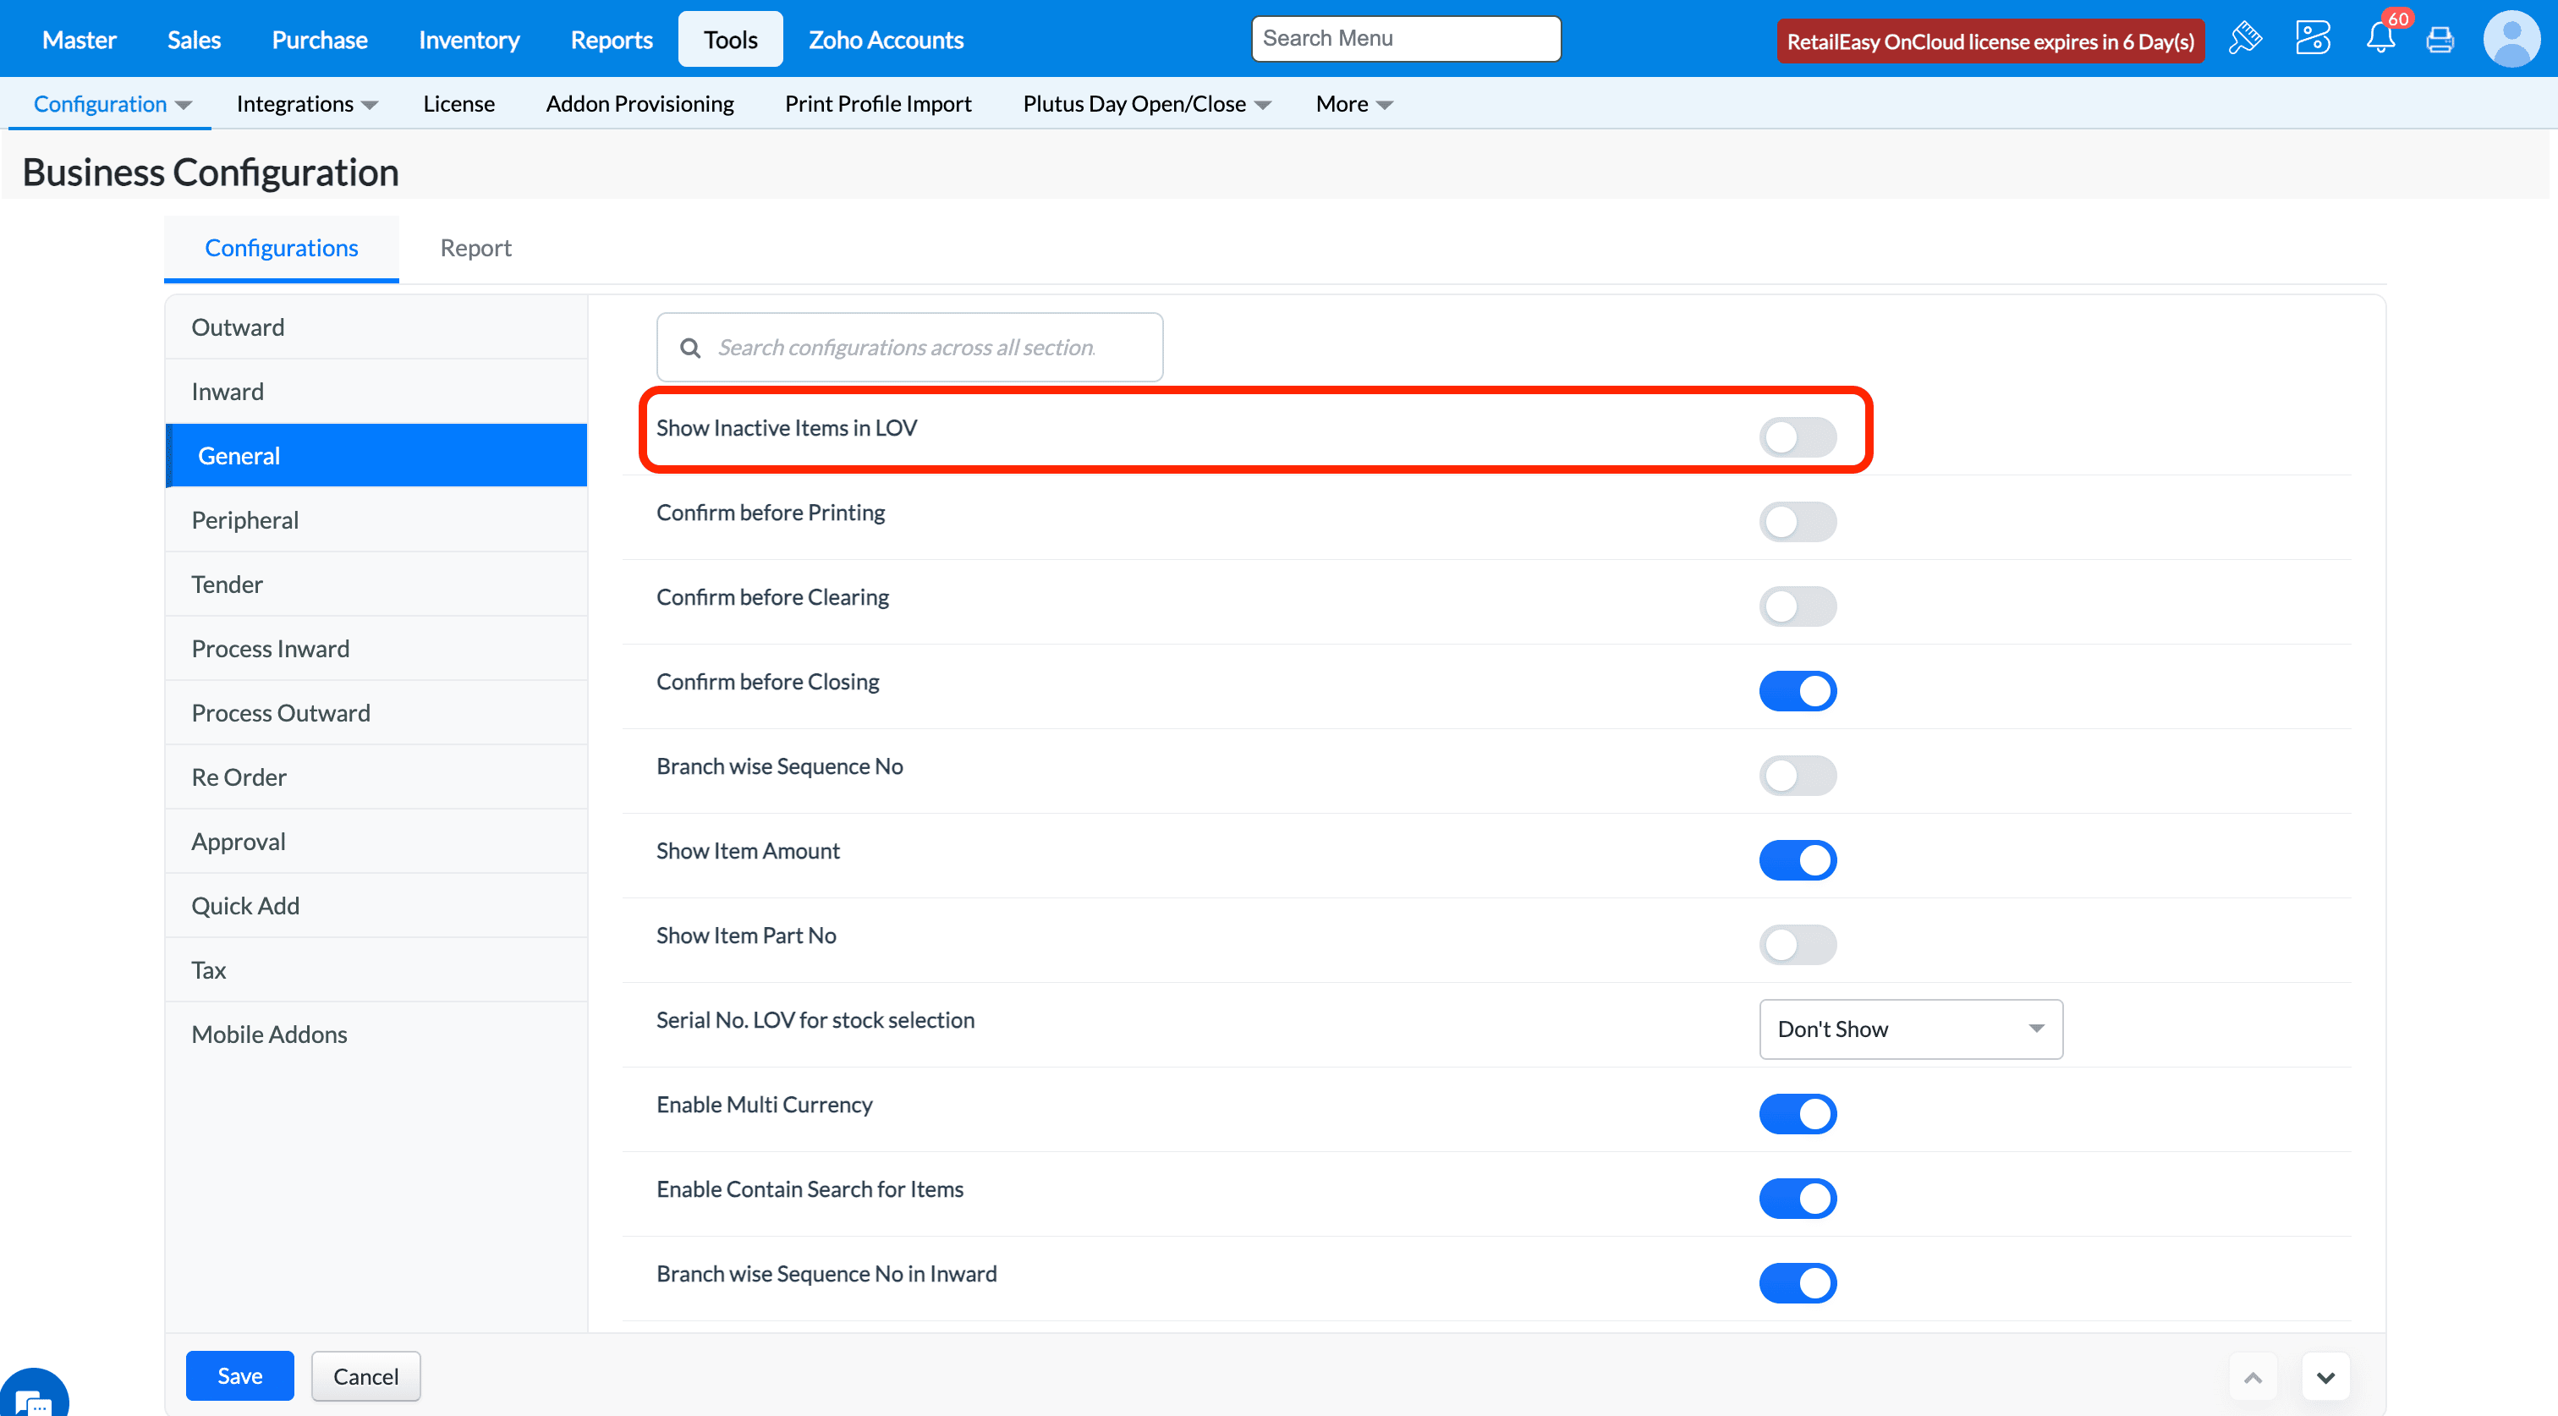Click the search configurations input field
Viewport: 2558px width, 1416px height.
(924, 348)
